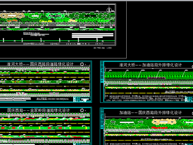Viewport: 193px width, 145px height.
Task: Pick the 29.7*63.6m sheet size text
Action: click(x=99, y=48)
